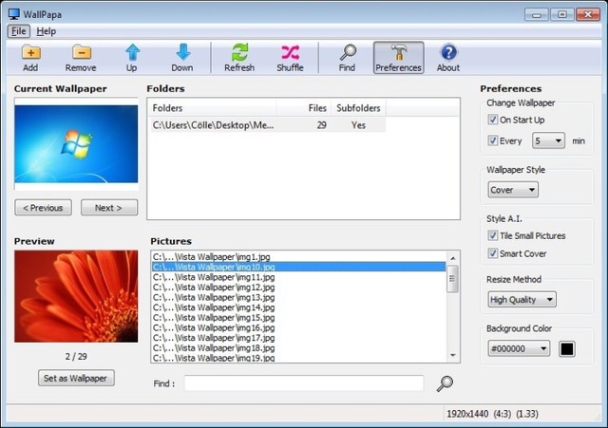Select the highlighted img10.jpg entry
The height and width of the screenshot is (428, 608).
click(298, 267)
